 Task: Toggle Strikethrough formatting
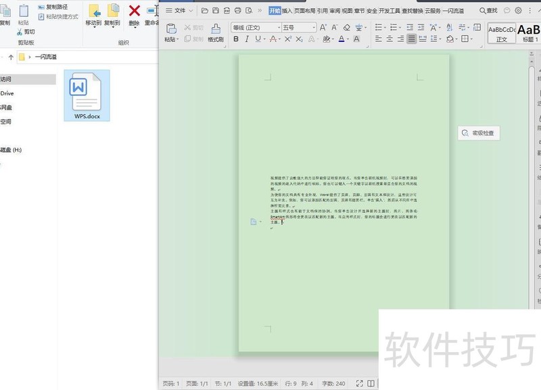point(273,39)
